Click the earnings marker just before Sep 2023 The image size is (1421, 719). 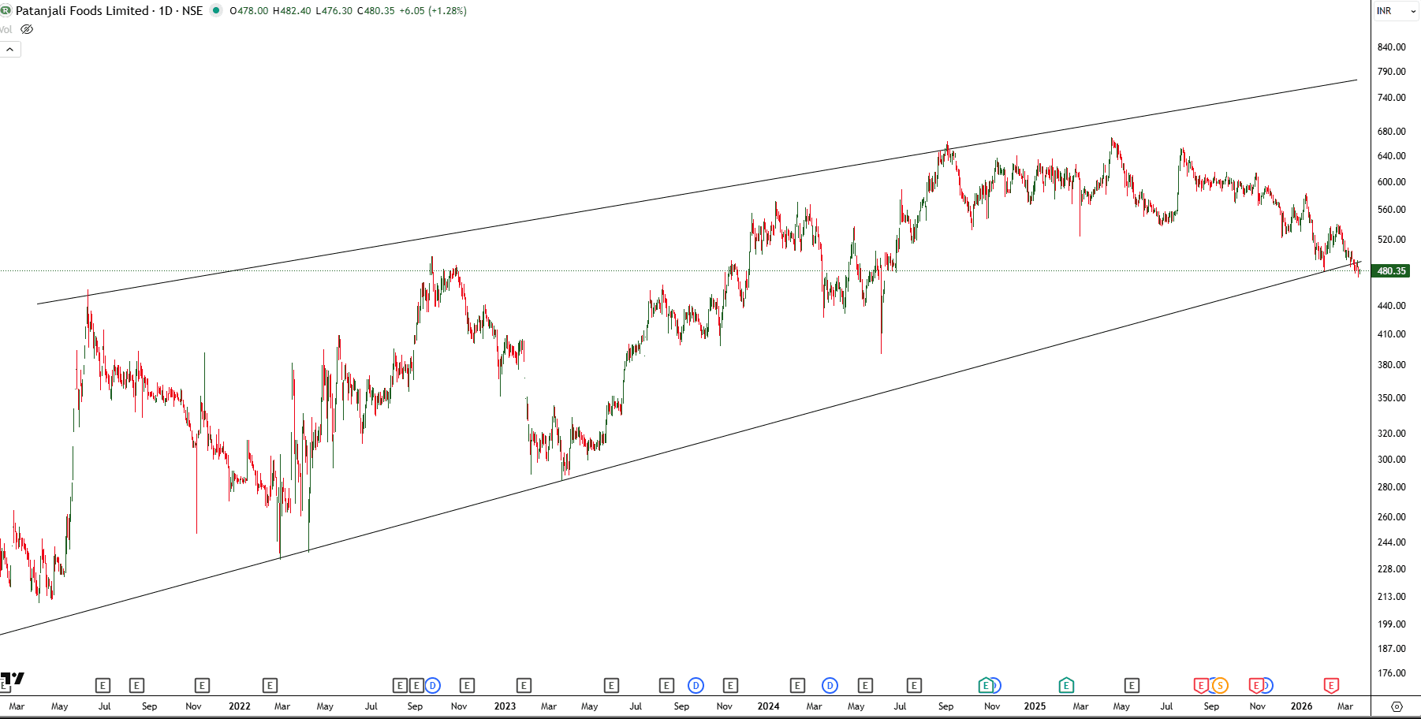tap(666, 686)
